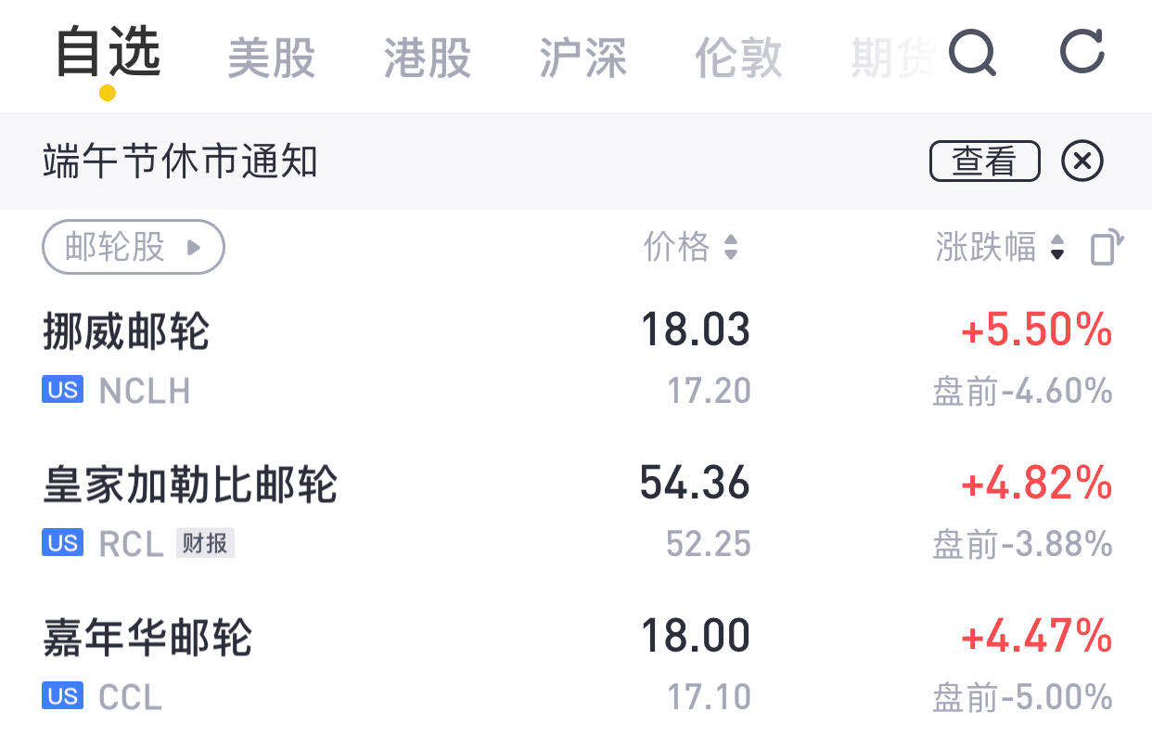Open the 挪威邮轮 stock row
The width and height of the screenshot is (1152, 750).
[x=576, y=358]
